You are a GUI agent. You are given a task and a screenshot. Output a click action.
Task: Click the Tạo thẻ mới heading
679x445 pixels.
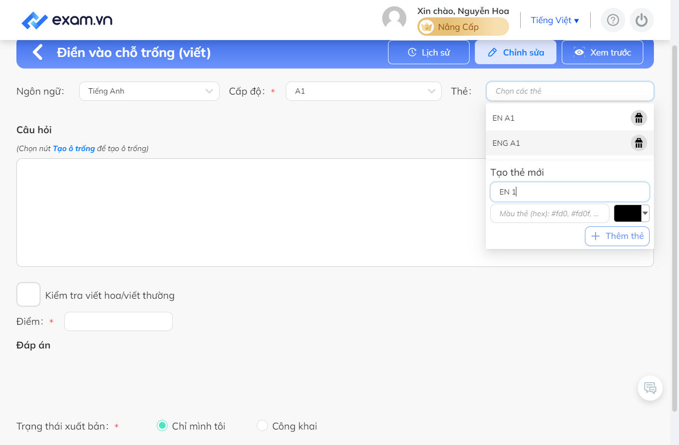pyautogui.click(x=517, y=172)
